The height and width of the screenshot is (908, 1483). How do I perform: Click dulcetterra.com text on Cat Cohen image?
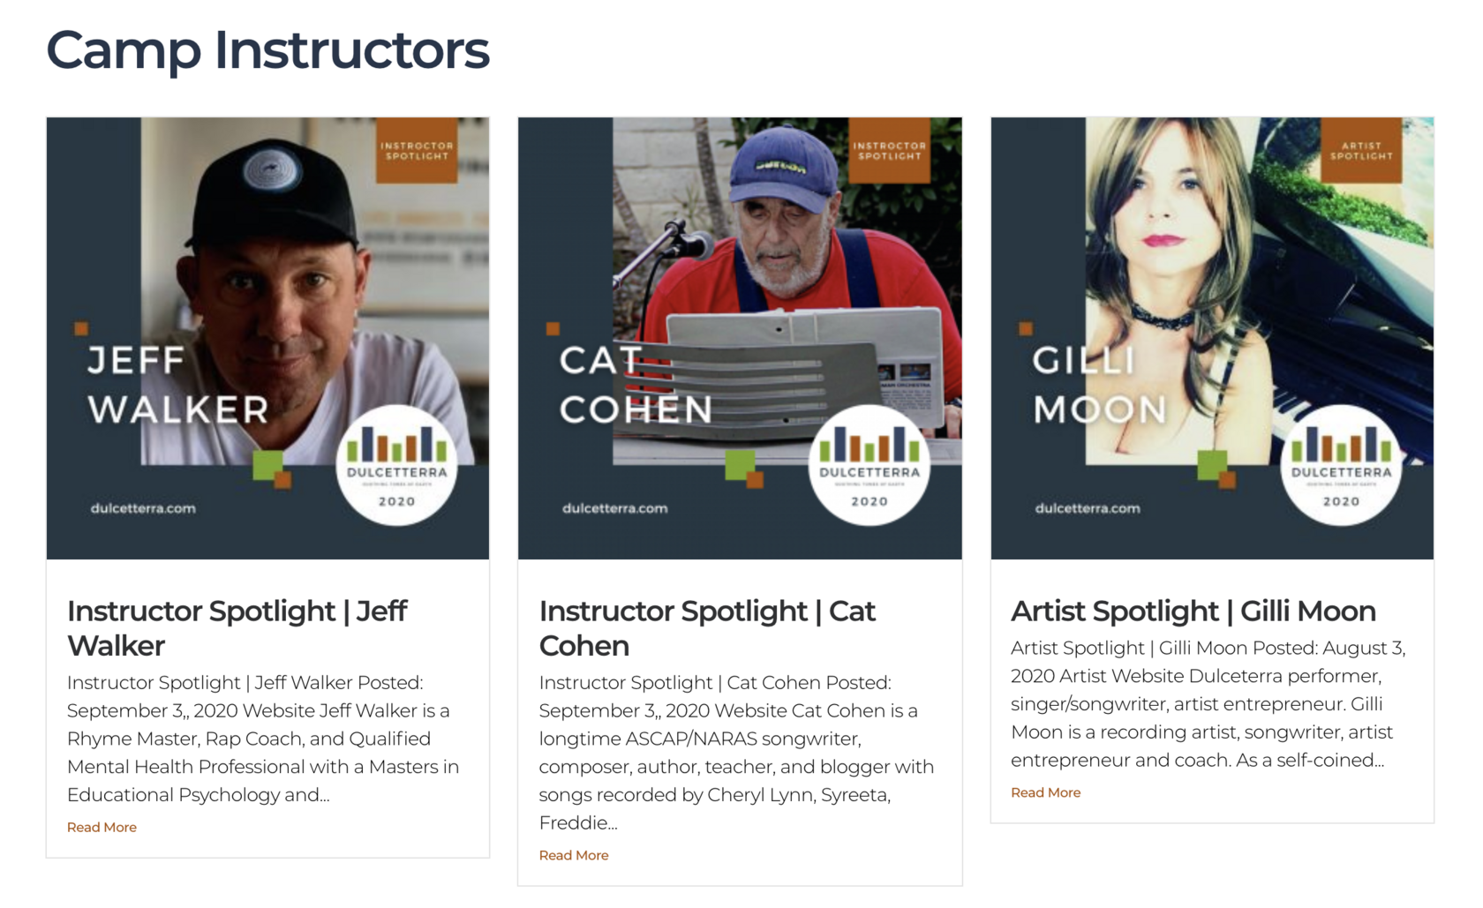click(615, 508)
